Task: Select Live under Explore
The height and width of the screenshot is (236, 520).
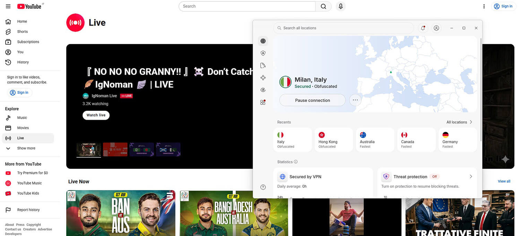Action: click(x=28, y=138)
